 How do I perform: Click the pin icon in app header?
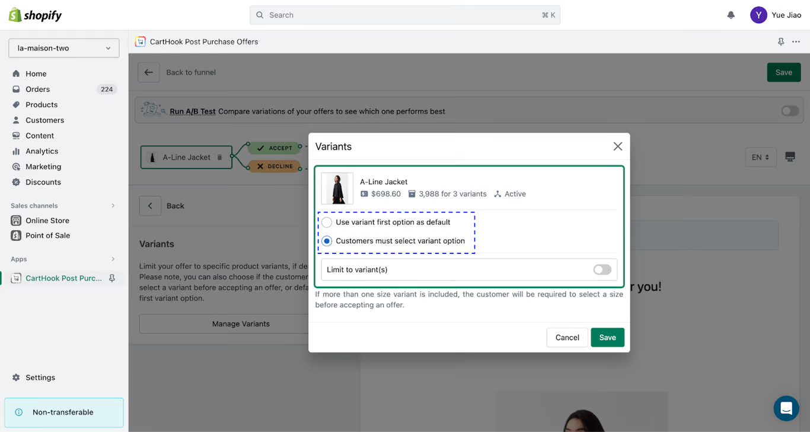(781, 41)
